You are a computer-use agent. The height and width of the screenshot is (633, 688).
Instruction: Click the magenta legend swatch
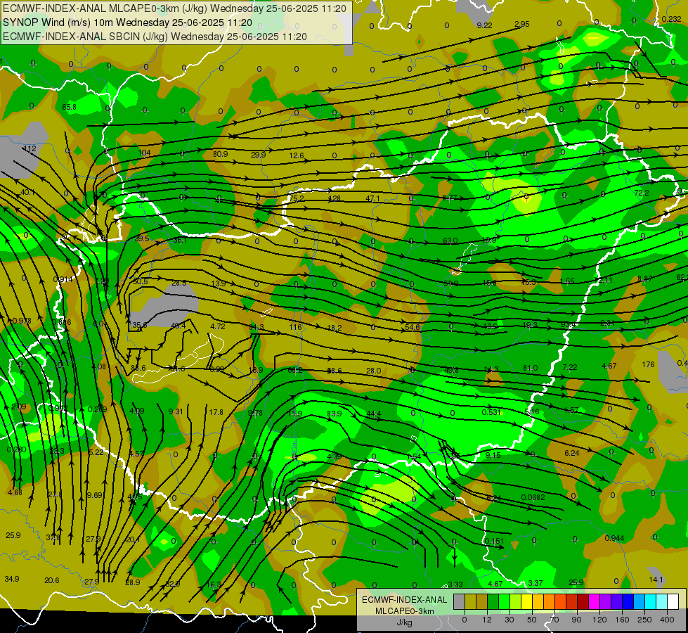(x=594, y=601)
